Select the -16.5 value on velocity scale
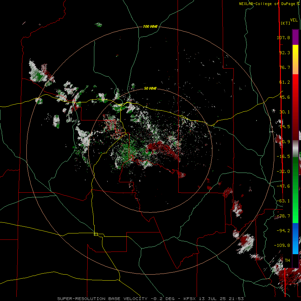Screen dimensions: 301x301 [x=283, y=157]
